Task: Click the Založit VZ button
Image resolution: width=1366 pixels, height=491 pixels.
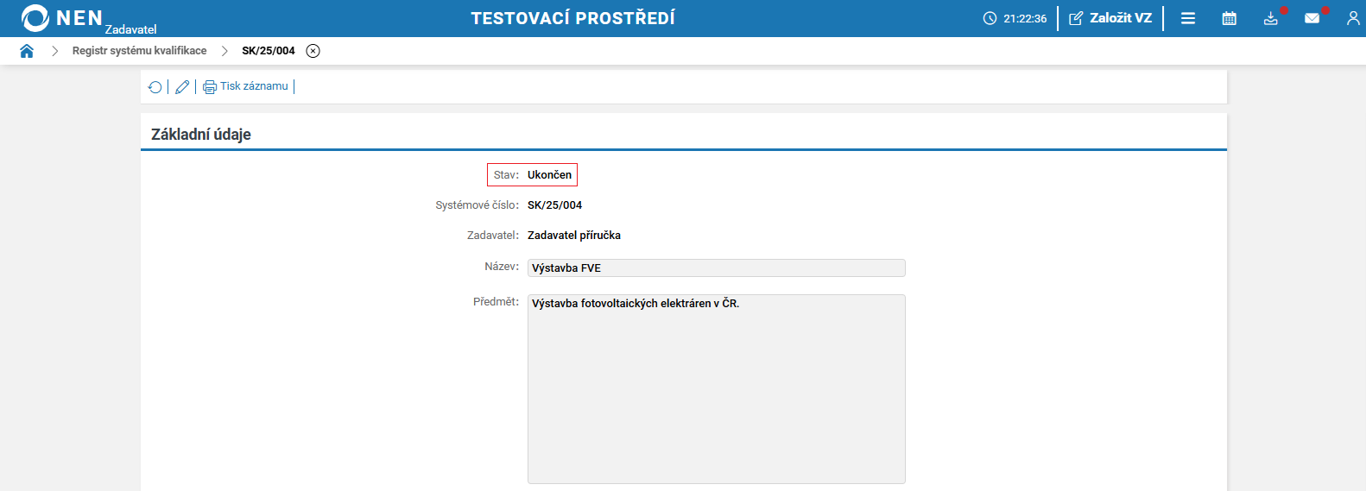Action: pyautogui.click(x=1110, y=18)
